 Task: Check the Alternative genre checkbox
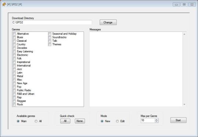click(14, 34)
